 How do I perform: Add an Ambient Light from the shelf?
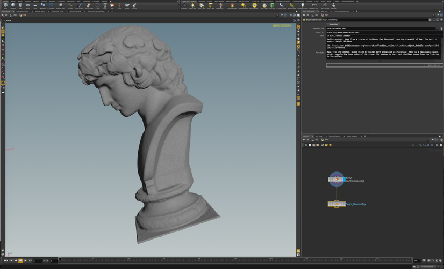tap(303, 6)
